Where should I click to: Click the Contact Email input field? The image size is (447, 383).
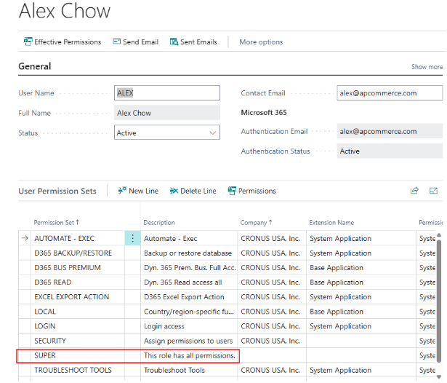point(390,93)
